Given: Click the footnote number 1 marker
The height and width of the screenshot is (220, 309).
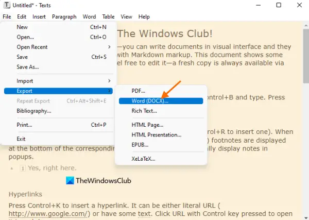Looking at the screenshot, I should [23, 168].
